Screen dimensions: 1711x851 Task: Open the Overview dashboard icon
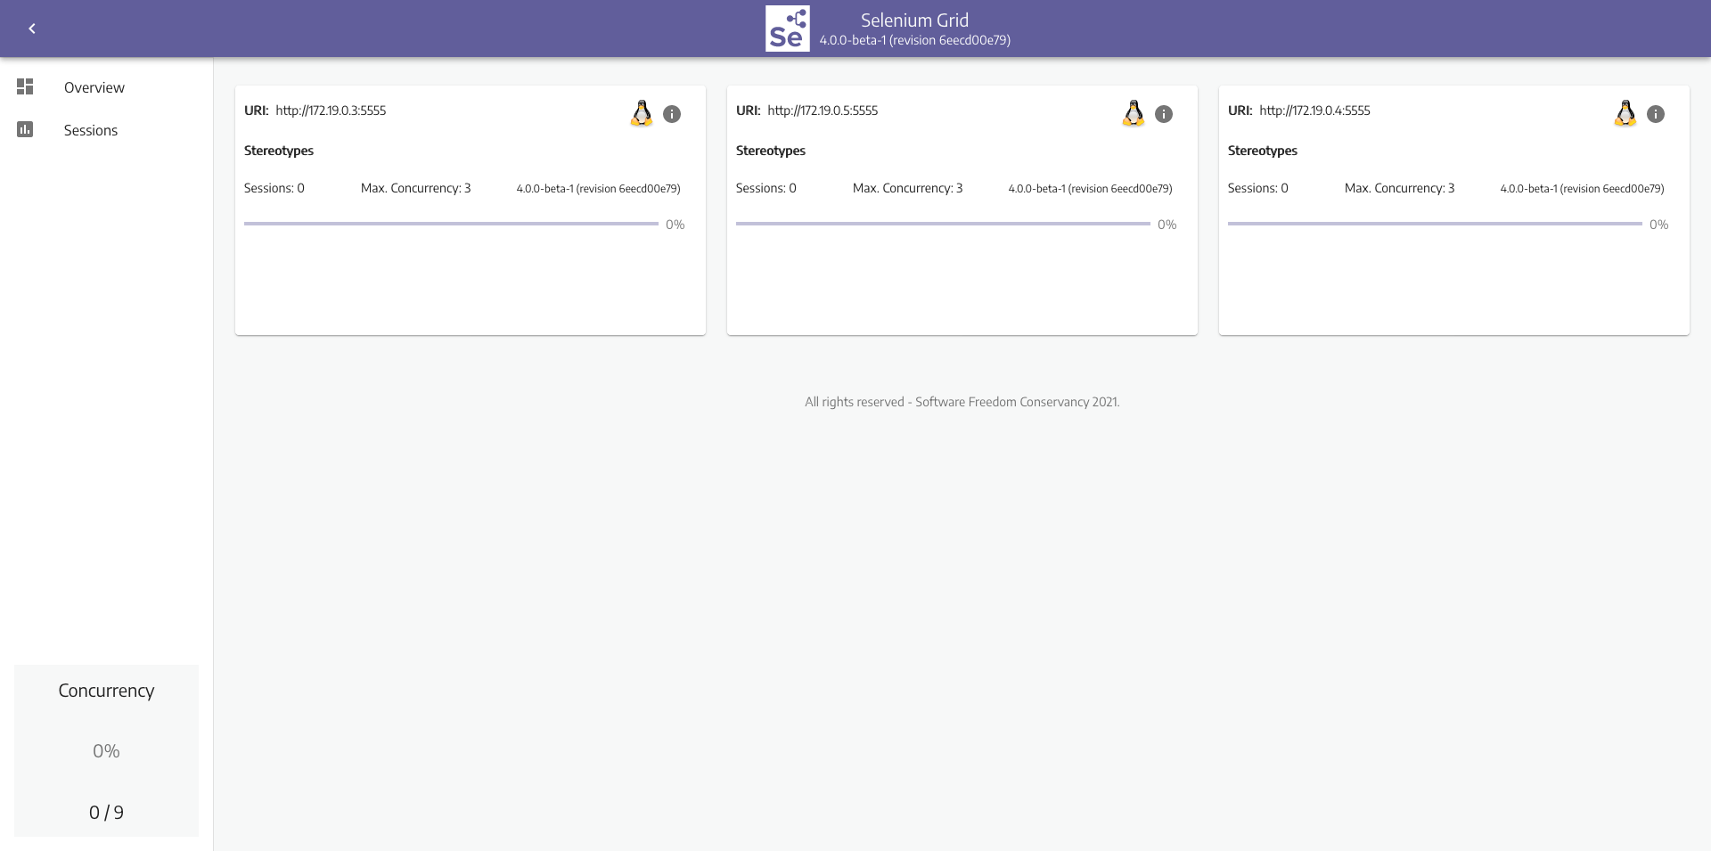click(25, 86)
